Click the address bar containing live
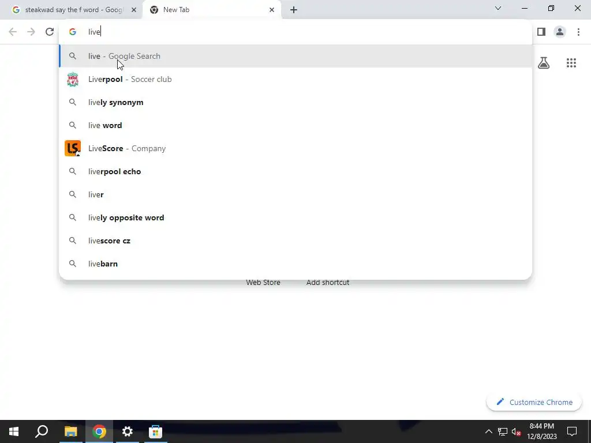Screen dimensions: 591x443 pyautogui.click(x=295, y=32)
